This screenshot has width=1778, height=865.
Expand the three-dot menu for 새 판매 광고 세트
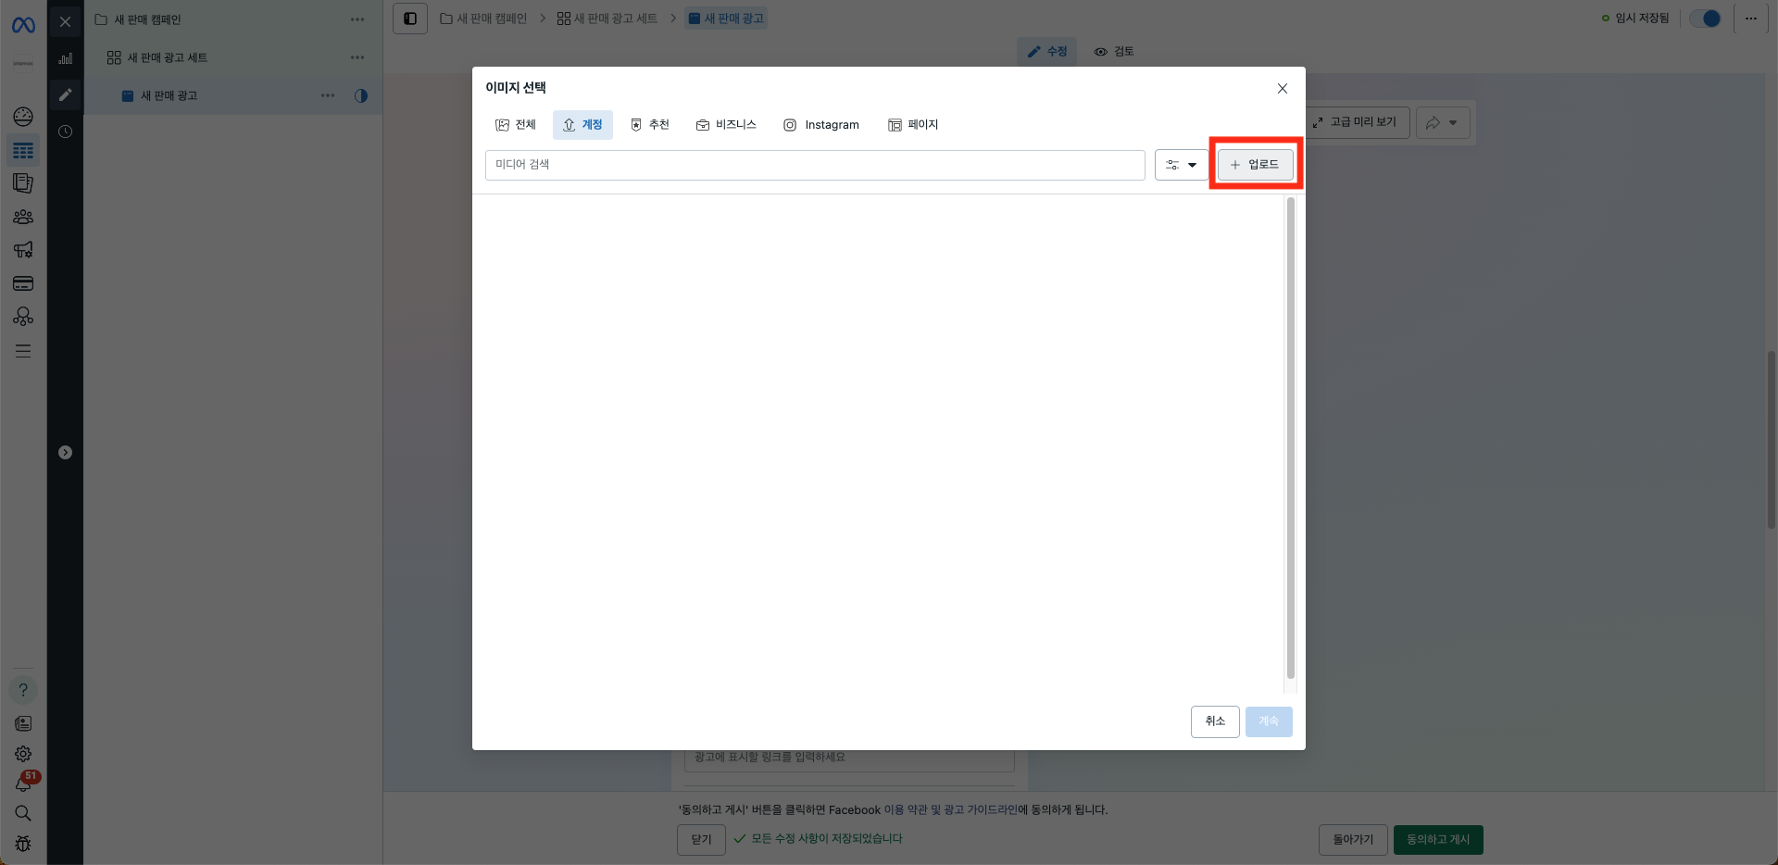point(357,57)
